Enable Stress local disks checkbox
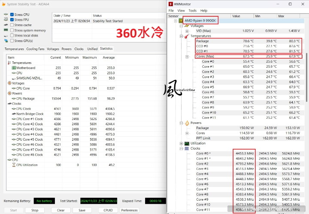Image resolution: width=309 pixels, height=214 pixels. [12, 36]
